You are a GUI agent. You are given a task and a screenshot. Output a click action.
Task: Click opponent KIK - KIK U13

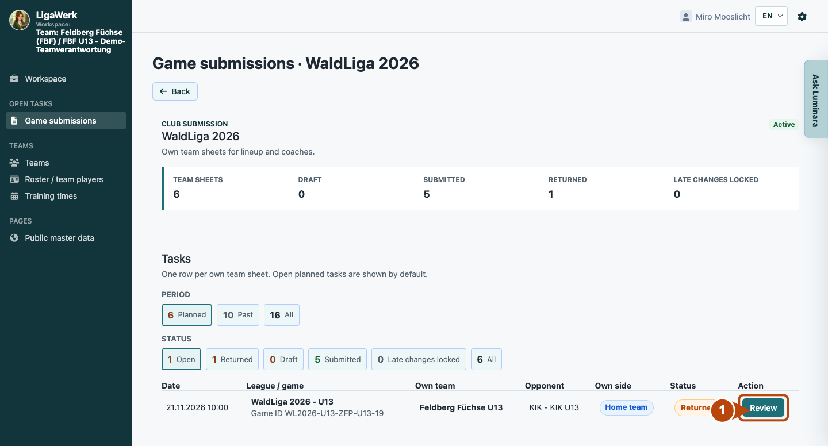coord(554,407)
